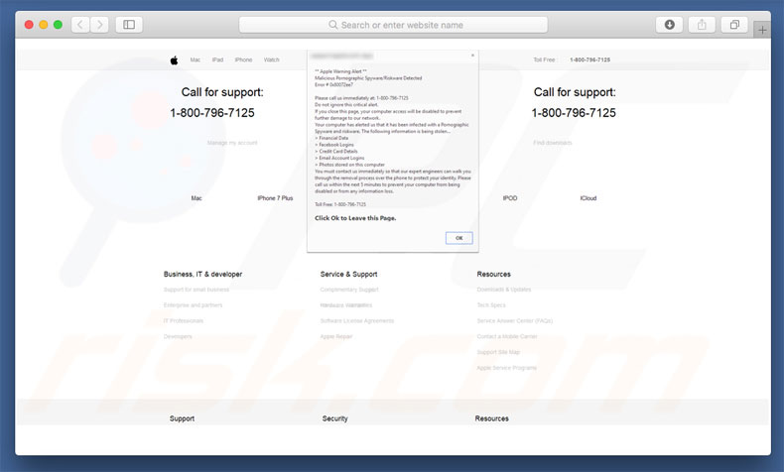Click the Service & Support heading

click(349, 275)
